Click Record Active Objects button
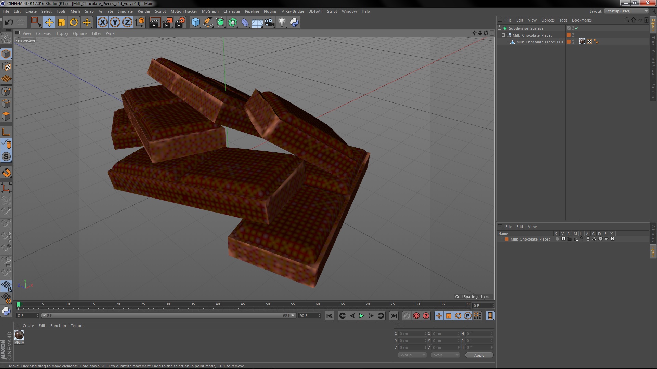 (x=407, y=316)
